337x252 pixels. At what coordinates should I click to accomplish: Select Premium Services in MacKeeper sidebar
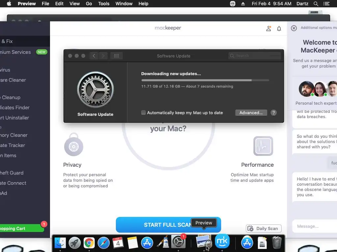(x=25, y=52)
